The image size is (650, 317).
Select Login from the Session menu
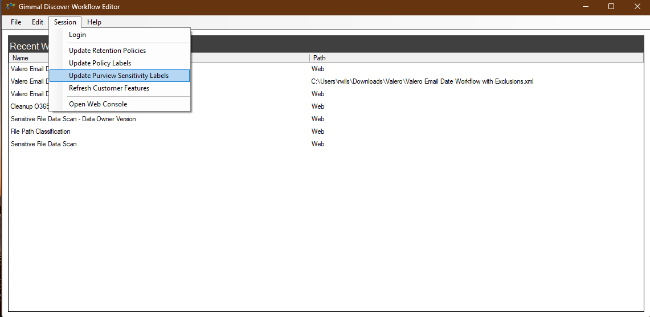77,35
